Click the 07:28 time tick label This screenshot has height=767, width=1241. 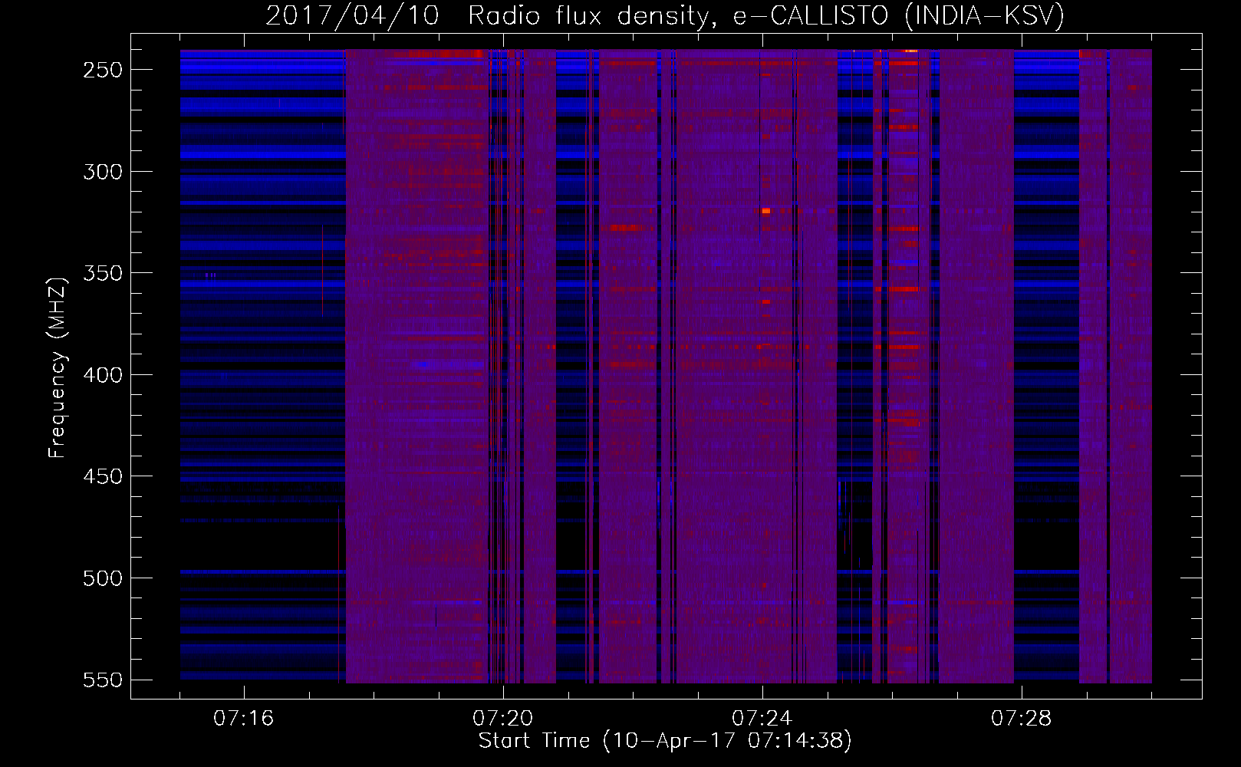tap(1022, 718)
